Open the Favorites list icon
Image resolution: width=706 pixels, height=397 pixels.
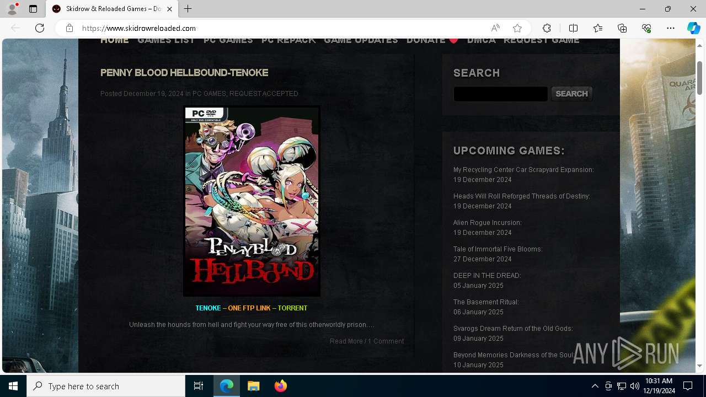click(x=598, y=28)
